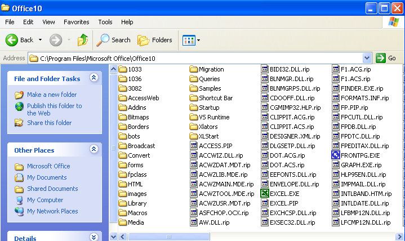Viewport: 405px width, 241px height.
Task: Expand the Details panel
Action: (94, 237)
